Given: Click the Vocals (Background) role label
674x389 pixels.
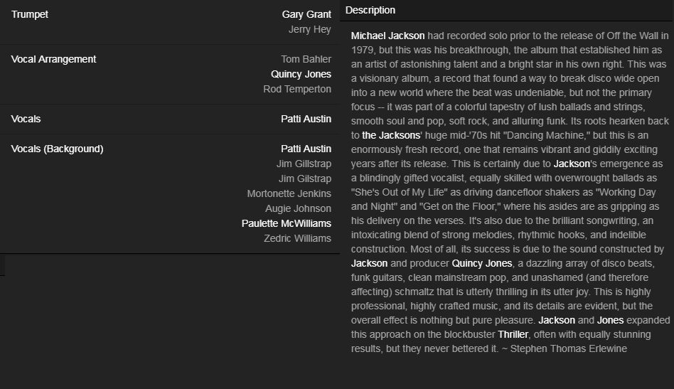Looking at the screenshot, I should tap(58, 149).
